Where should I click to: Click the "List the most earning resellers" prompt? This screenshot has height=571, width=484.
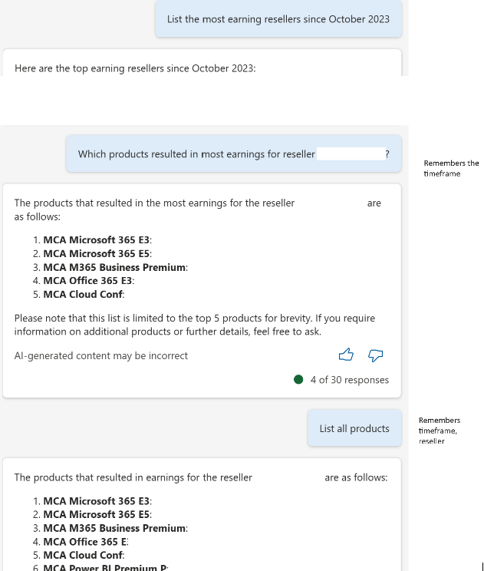coord(278,19)
